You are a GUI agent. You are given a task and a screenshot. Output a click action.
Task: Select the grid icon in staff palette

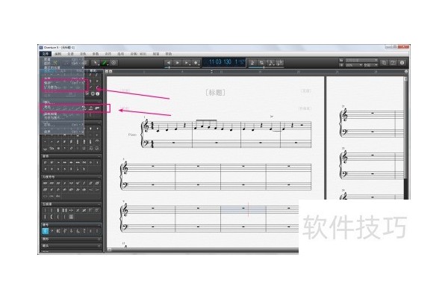click(72, 217)
